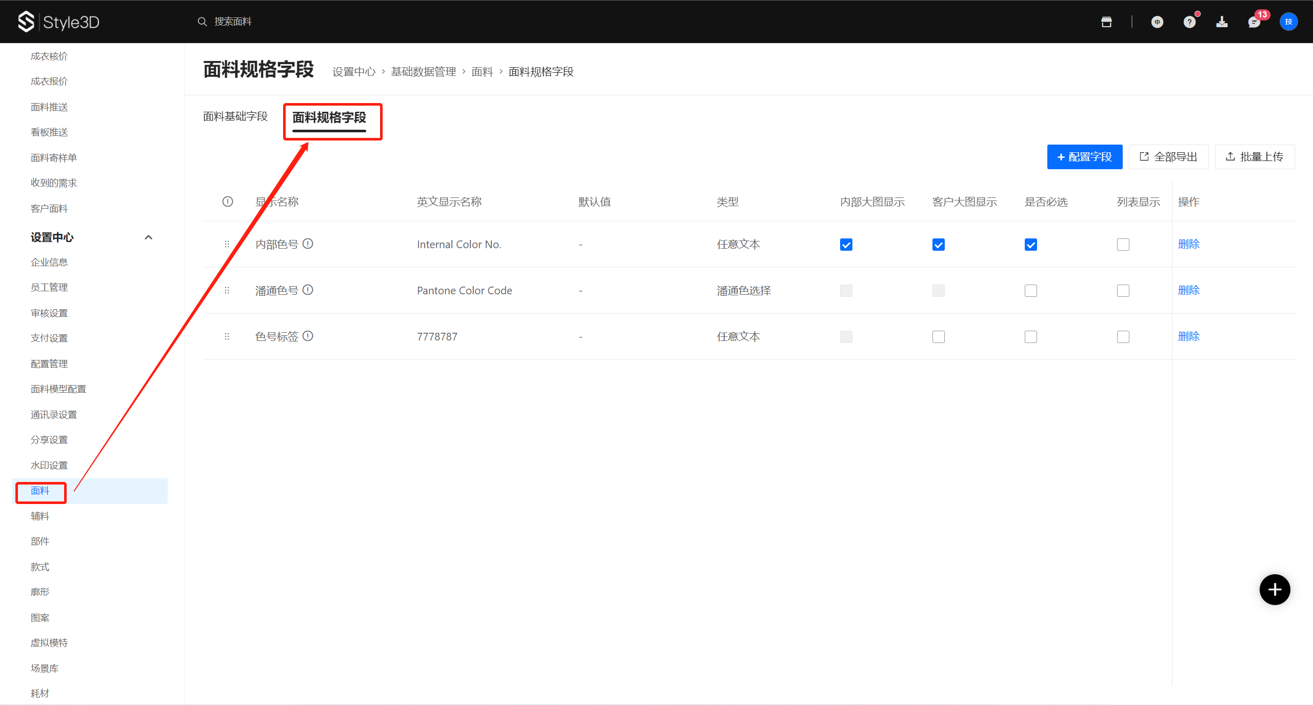
Task: Click the 配置字段 button
Action: point(1084,157)
